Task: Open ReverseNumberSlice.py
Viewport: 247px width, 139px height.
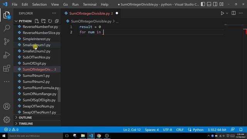Action: 41,33
